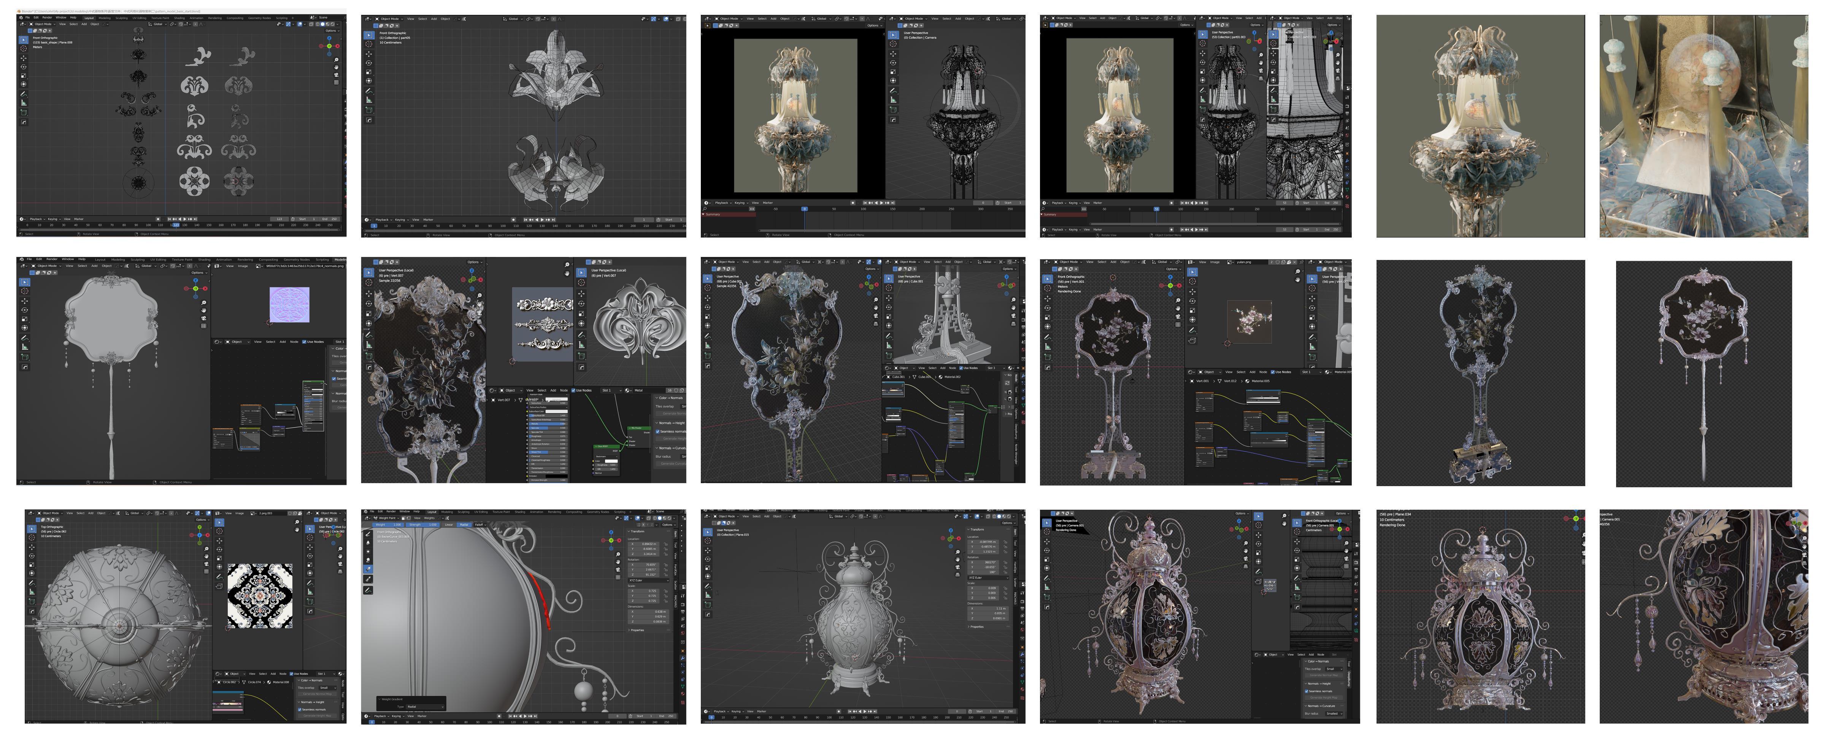The height and width of the screenshot is (737, 1837).
Task: Select the Measure tool in the part05 viewport
Action: pos(369,100)
